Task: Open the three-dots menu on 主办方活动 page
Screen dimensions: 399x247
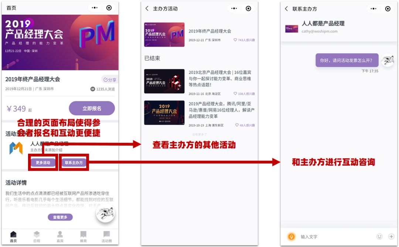Action: coord(234,9)
